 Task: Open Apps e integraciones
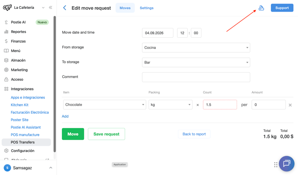click(28, 97)
